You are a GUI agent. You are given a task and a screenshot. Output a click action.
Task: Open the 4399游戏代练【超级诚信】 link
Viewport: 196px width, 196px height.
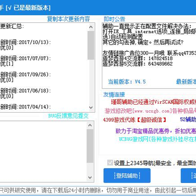tap(134, 120)
